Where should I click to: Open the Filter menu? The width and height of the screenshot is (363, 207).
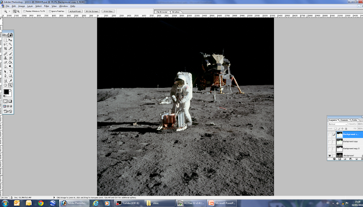[47, 6]
